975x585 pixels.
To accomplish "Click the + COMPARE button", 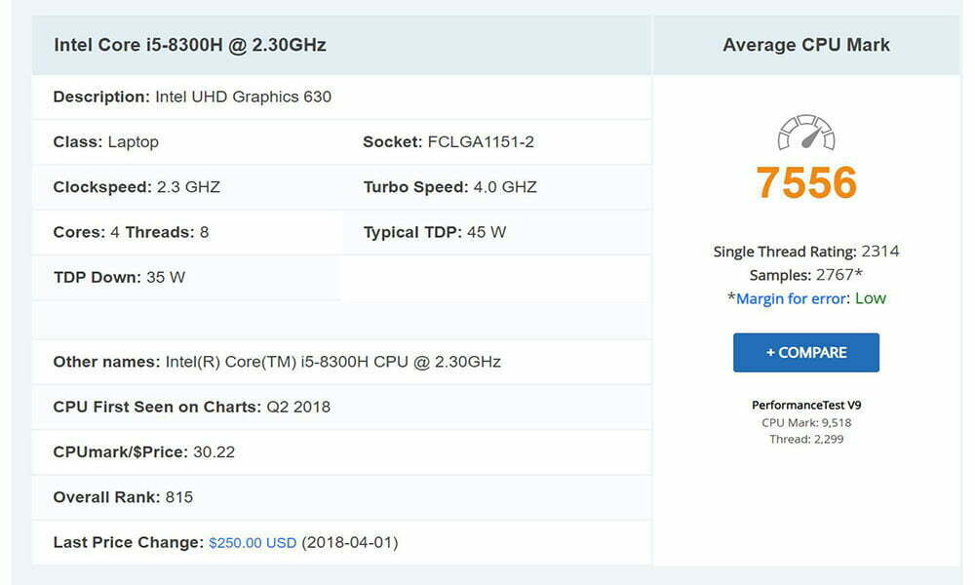I will [806, 353].
